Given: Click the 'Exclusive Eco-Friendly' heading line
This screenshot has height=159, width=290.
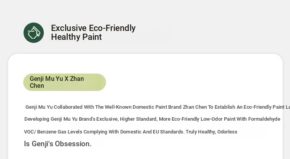Looking at the screenshot, I should pos(93,28).
